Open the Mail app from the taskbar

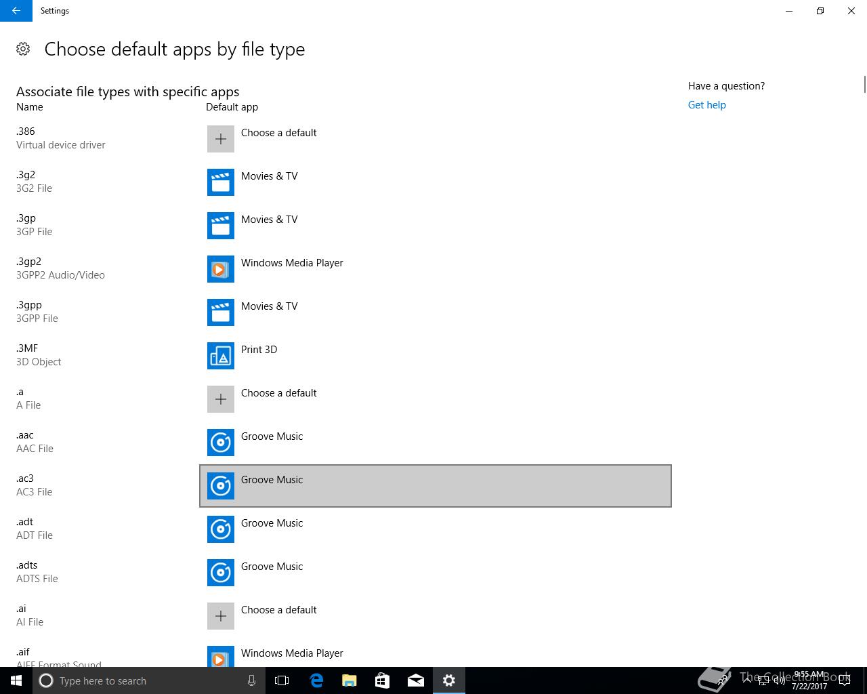point(416,680)
